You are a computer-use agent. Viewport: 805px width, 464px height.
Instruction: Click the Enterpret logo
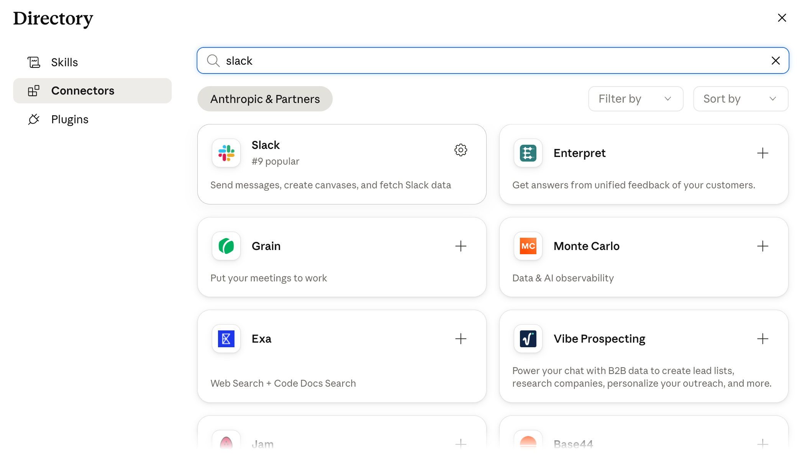pos(528,153)
